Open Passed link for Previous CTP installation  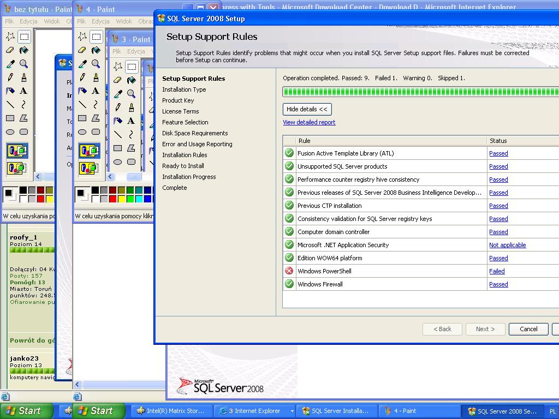[498, 206]
